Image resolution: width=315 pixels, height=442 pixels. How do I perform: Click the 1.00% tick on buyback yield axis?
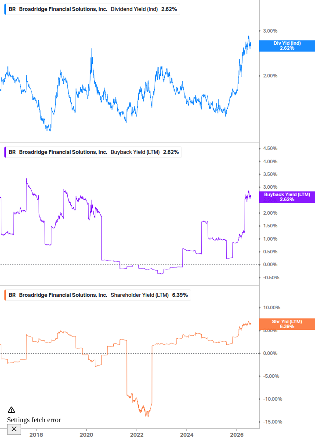click(x=270, y=239)
